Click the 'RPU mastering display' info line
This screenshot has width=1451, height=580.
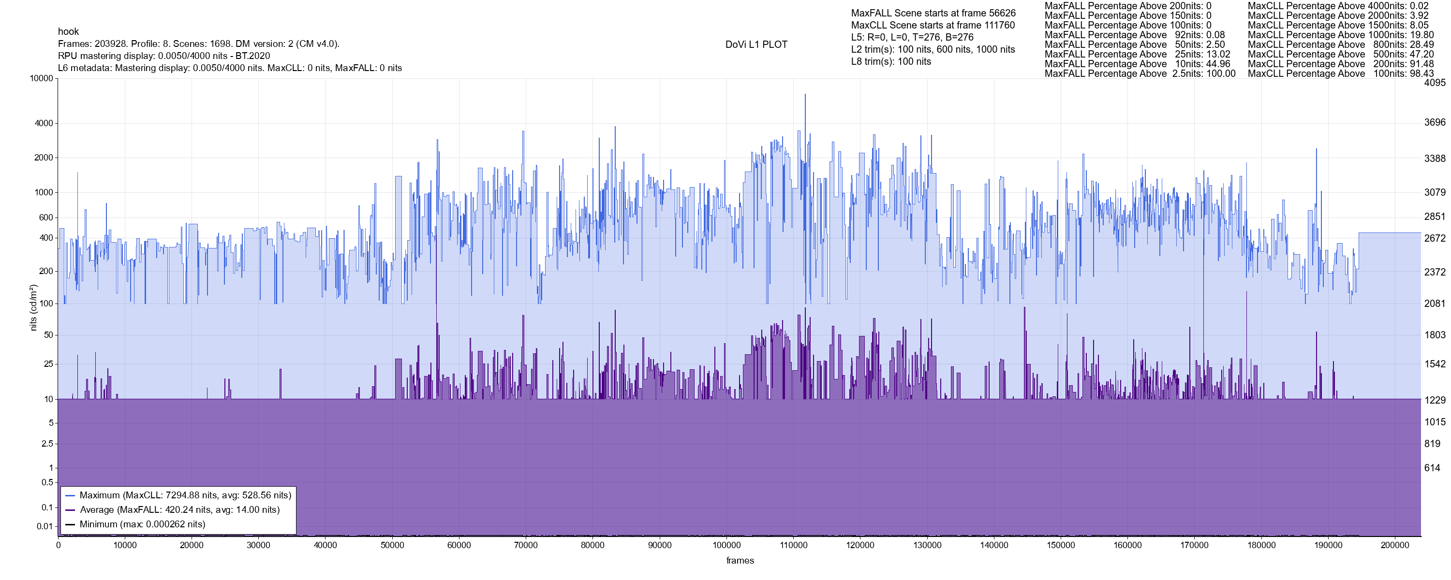(164, 56)
